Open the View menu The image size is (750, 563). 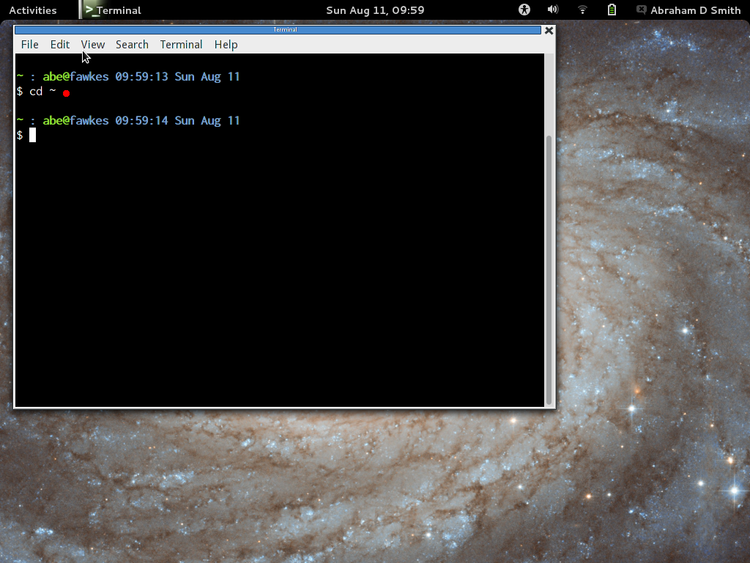[93, 45]
